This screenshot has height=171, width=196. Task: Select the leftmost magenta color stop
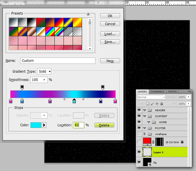[x=11, y=101]
